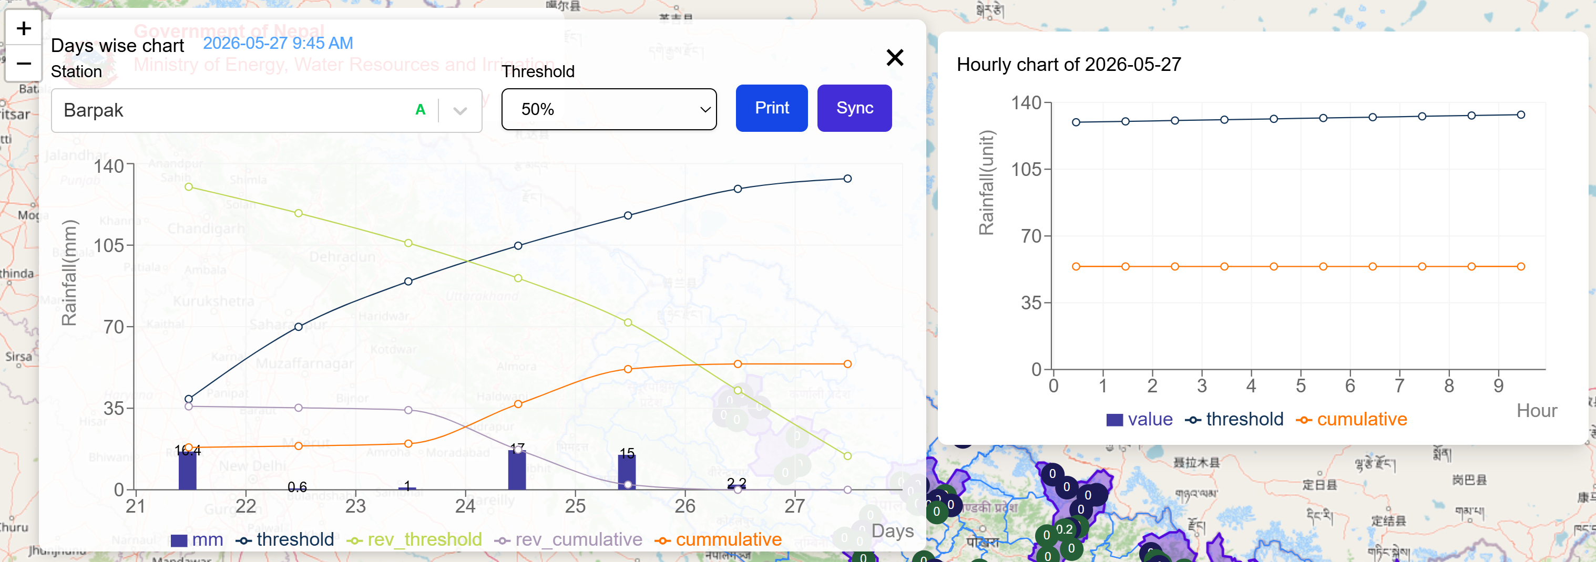Click the Print button

(771, 108)
